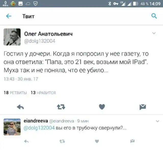
Task: Open profile via Олег Анатольевич name
Action: [x=48, y=34]
